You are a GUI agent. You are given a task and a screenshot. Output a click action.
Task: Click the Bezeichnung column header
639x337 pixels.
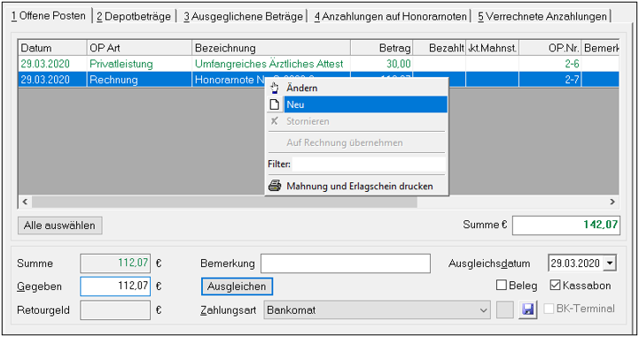point(271,48)
